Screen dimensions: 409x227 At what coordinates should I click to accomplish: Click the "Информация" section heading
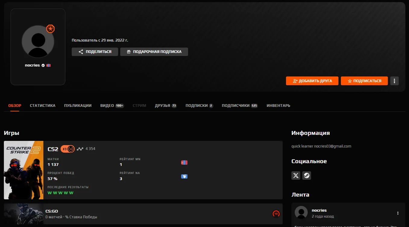point(311,133)
